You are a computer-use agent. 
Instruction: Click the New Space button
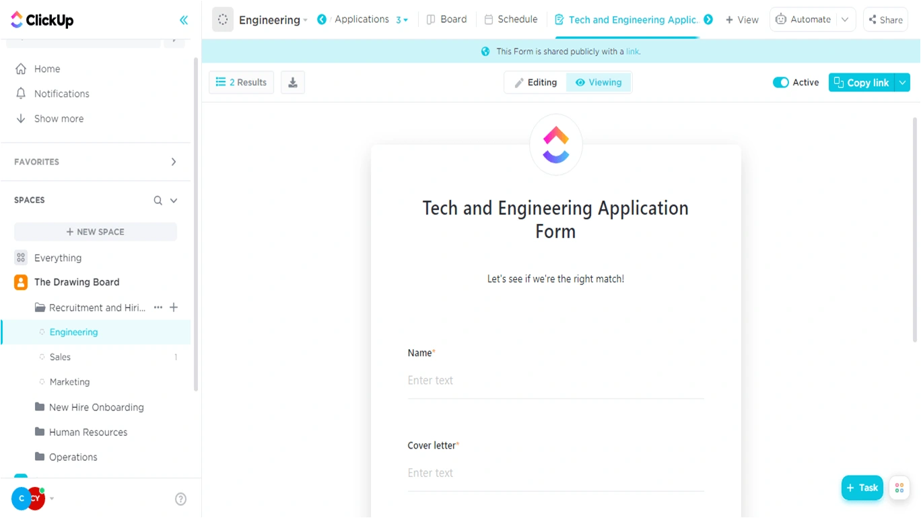click(96, 231)
